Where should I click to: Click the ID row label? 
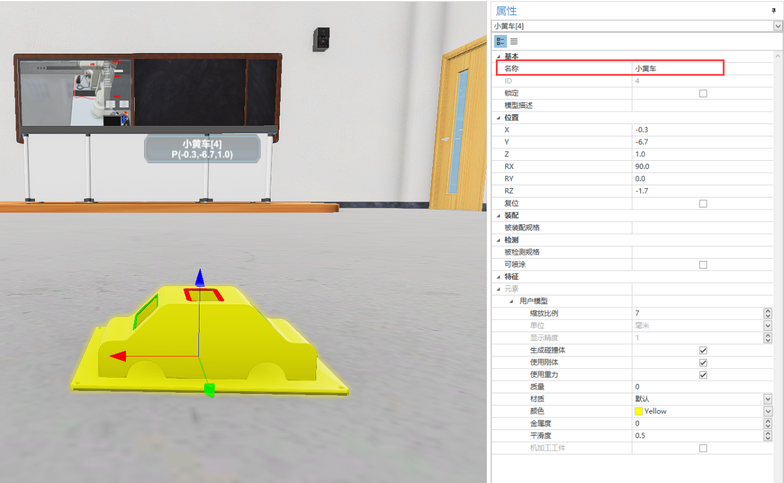508,81
